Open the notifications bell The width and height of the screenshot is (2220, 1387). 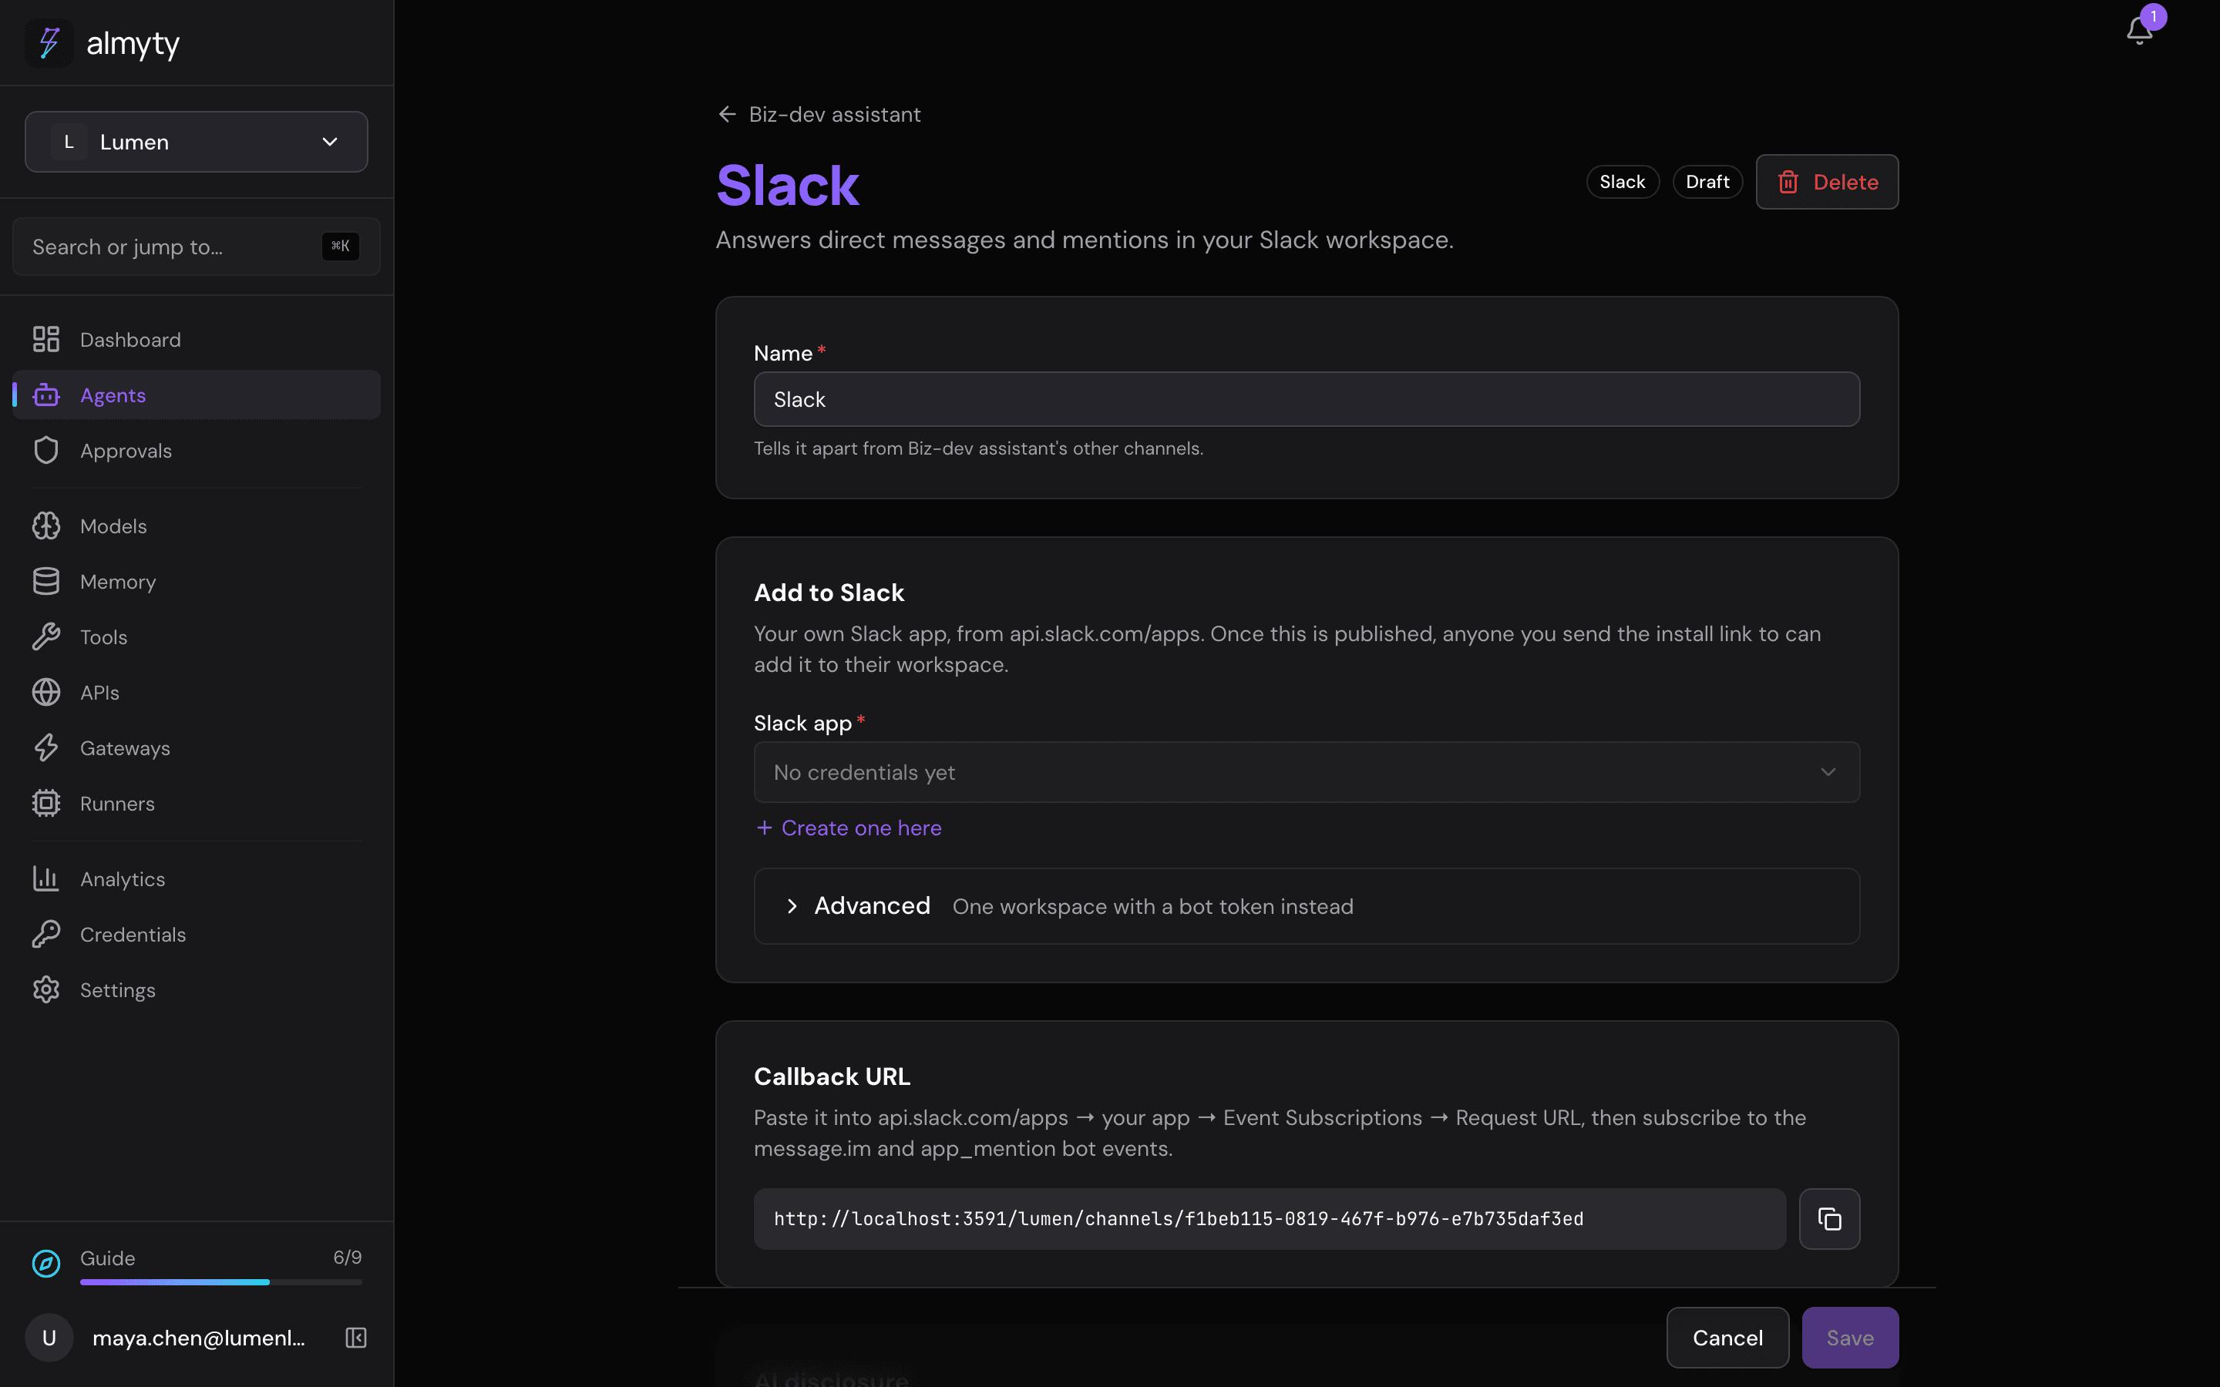(x=2139, y=30)
